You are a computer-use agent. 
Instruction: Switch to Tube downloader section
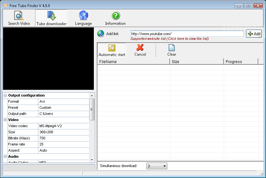(51, 18)
